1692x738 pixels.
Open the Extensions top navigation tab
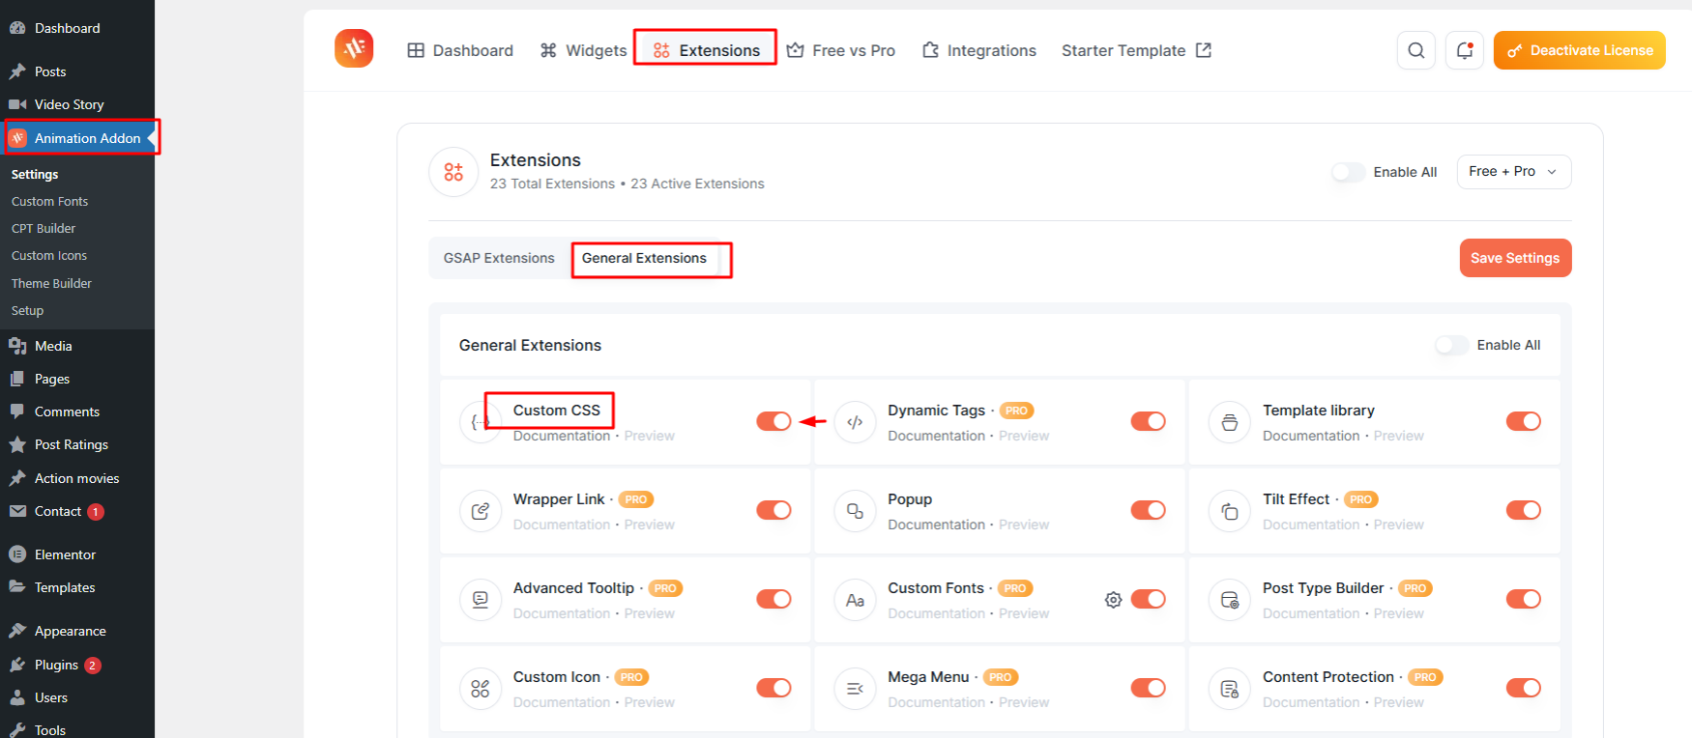[706, 50]
